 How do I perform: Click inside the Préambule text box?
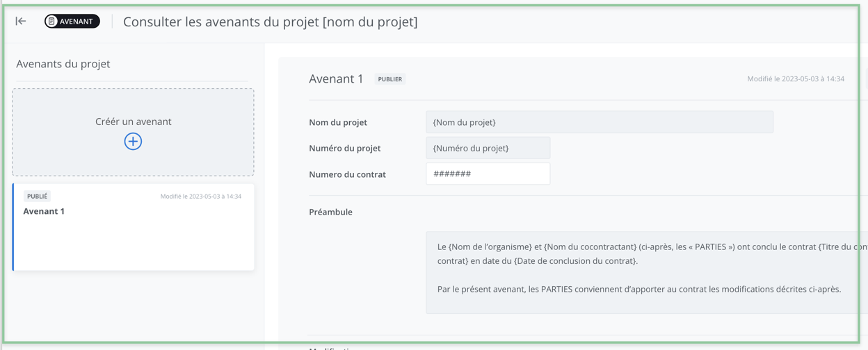click(x=640, y=272)
